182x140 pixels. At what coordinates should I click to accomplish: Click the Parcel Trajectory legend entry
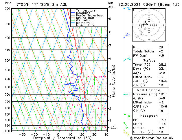point(87,15)
